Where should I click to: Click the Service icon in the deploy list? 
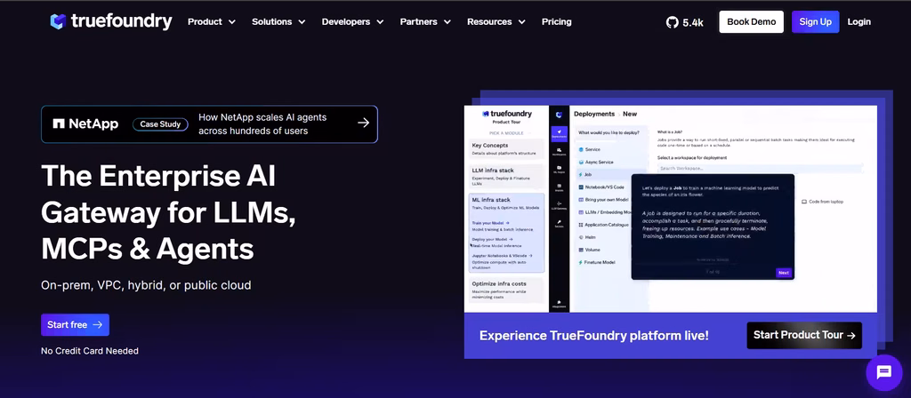[580, 149]
